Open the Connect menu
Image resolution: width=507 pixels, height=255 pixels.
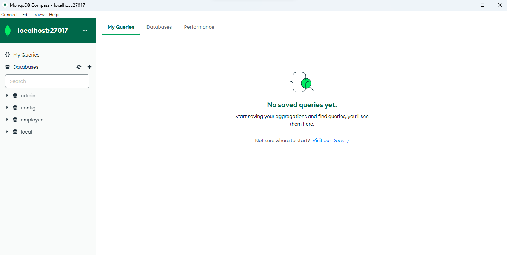[9, 15]
